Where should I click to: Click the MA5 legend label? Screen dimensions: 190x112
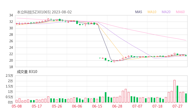pyautogui.click(x=138, y=12)
